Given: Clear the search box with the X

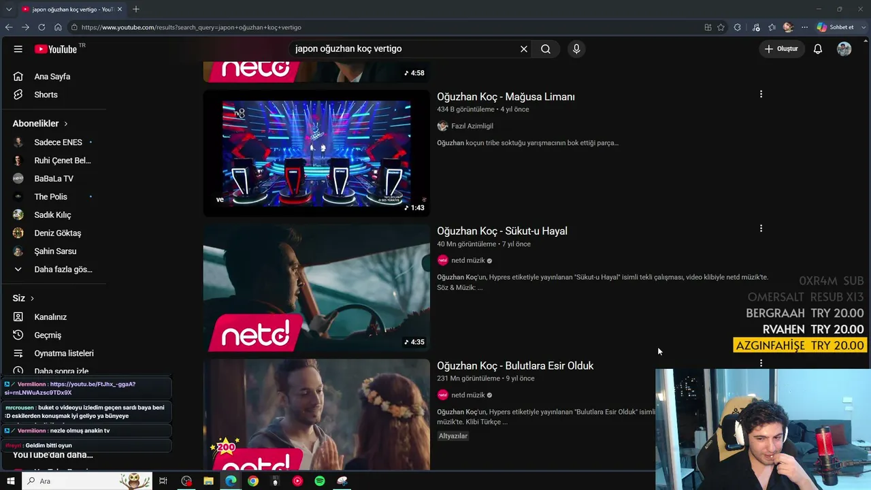Looking at the screenshot, I should pos(524,49).
